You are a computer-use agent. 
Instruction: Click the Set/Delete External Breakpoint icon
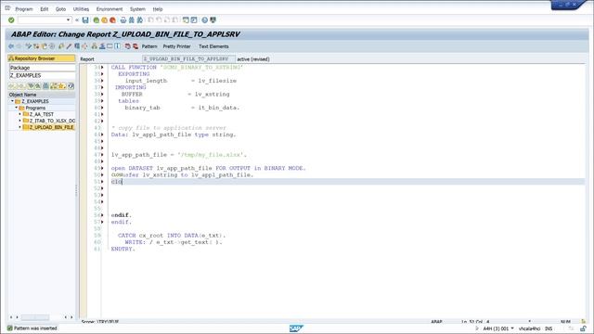[x=136, y=46]
